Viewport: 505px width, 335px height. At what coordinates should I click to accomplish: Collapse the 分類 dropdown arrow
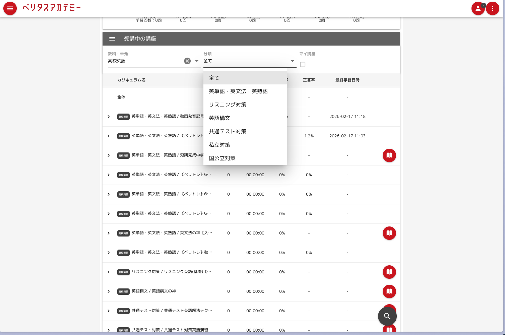tap(292, 61)
